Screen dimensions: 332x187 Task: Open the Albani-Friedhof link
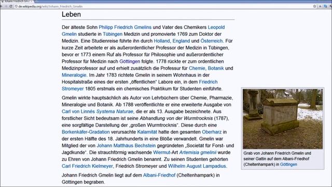[x=159, y=175]
